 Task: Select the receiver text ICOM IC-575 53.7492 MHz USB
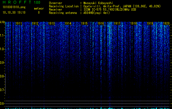tap(110, 10)
